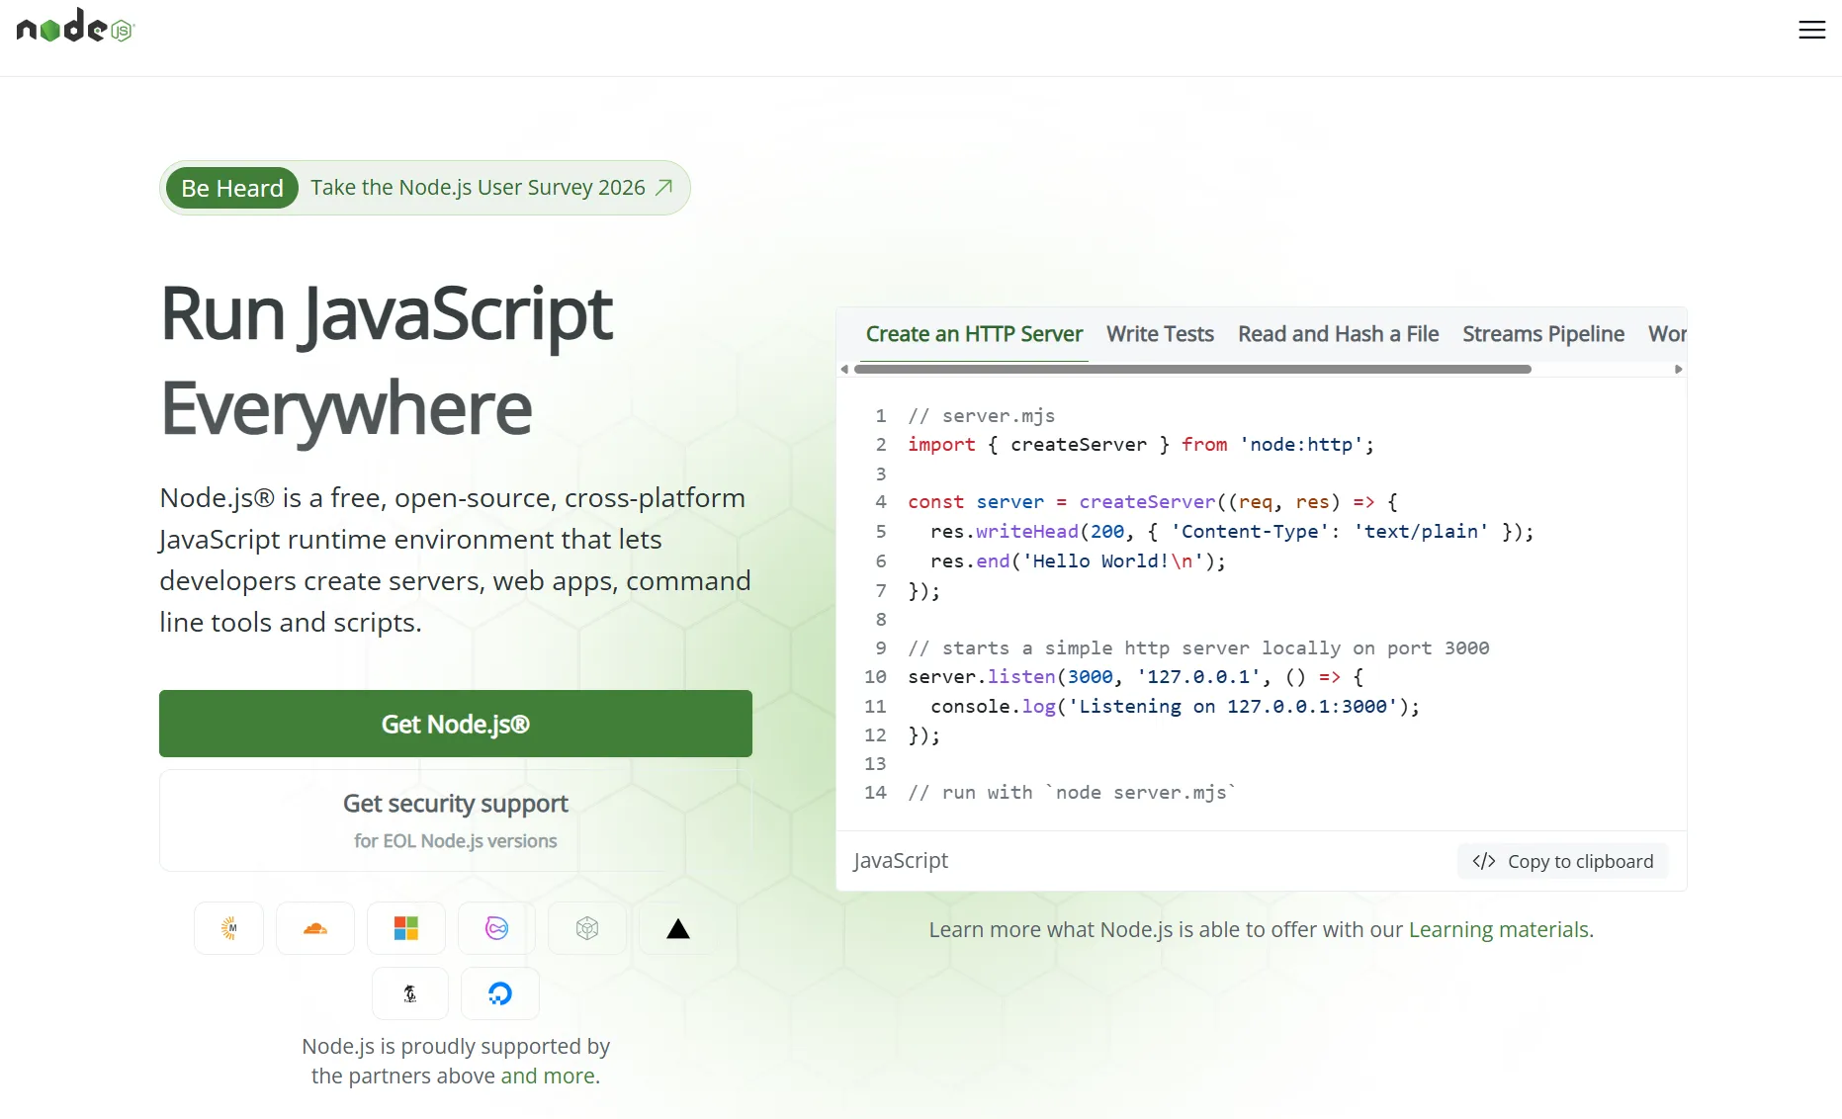
Task: Click the 'const server = createServer' line
Action: click(1153, 501)
